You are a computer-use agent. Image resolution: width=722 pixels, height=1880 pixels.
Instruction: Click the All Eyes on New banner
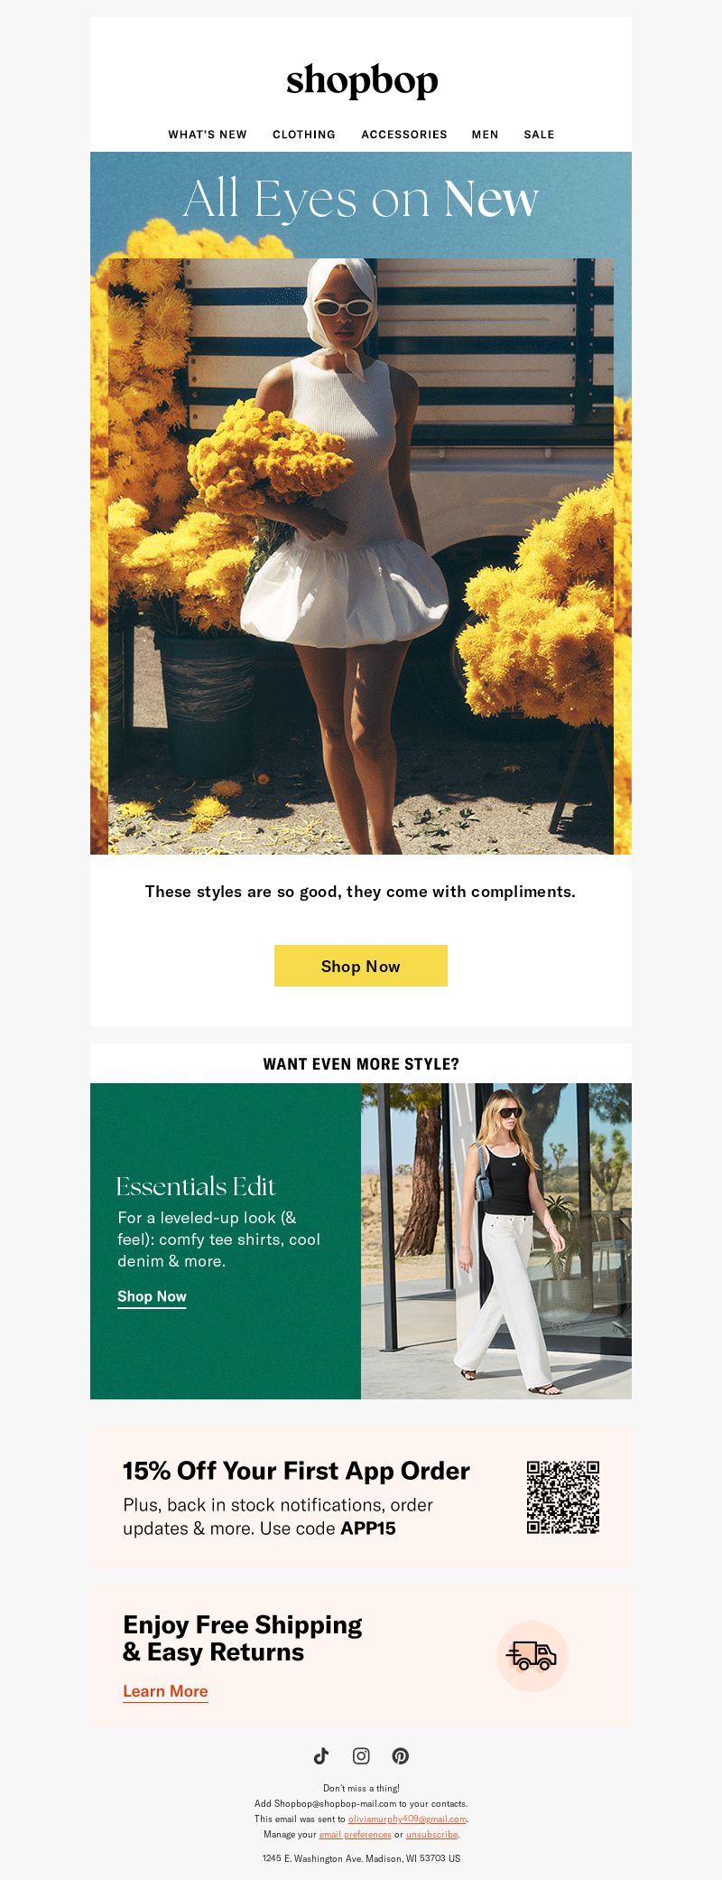pos(361,199)
